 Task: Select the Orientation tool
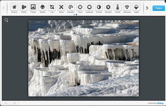coord(71,7)
